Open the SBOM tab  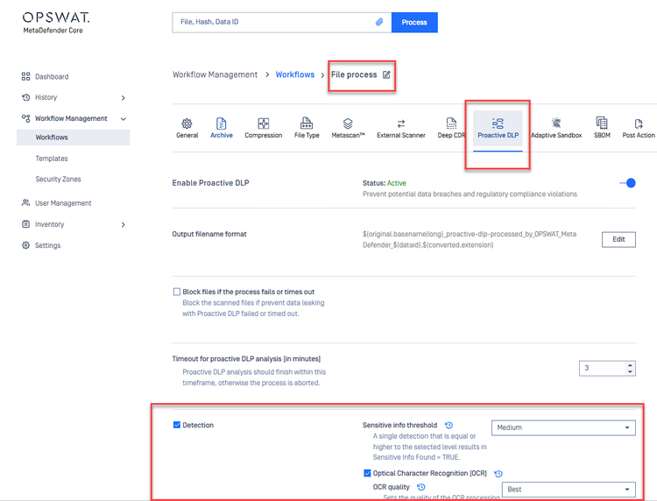602,128
